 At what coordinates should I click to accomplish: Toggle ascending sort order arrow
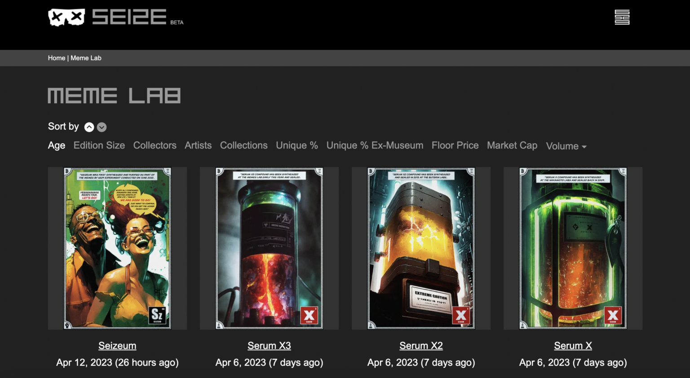pos(89,127)
